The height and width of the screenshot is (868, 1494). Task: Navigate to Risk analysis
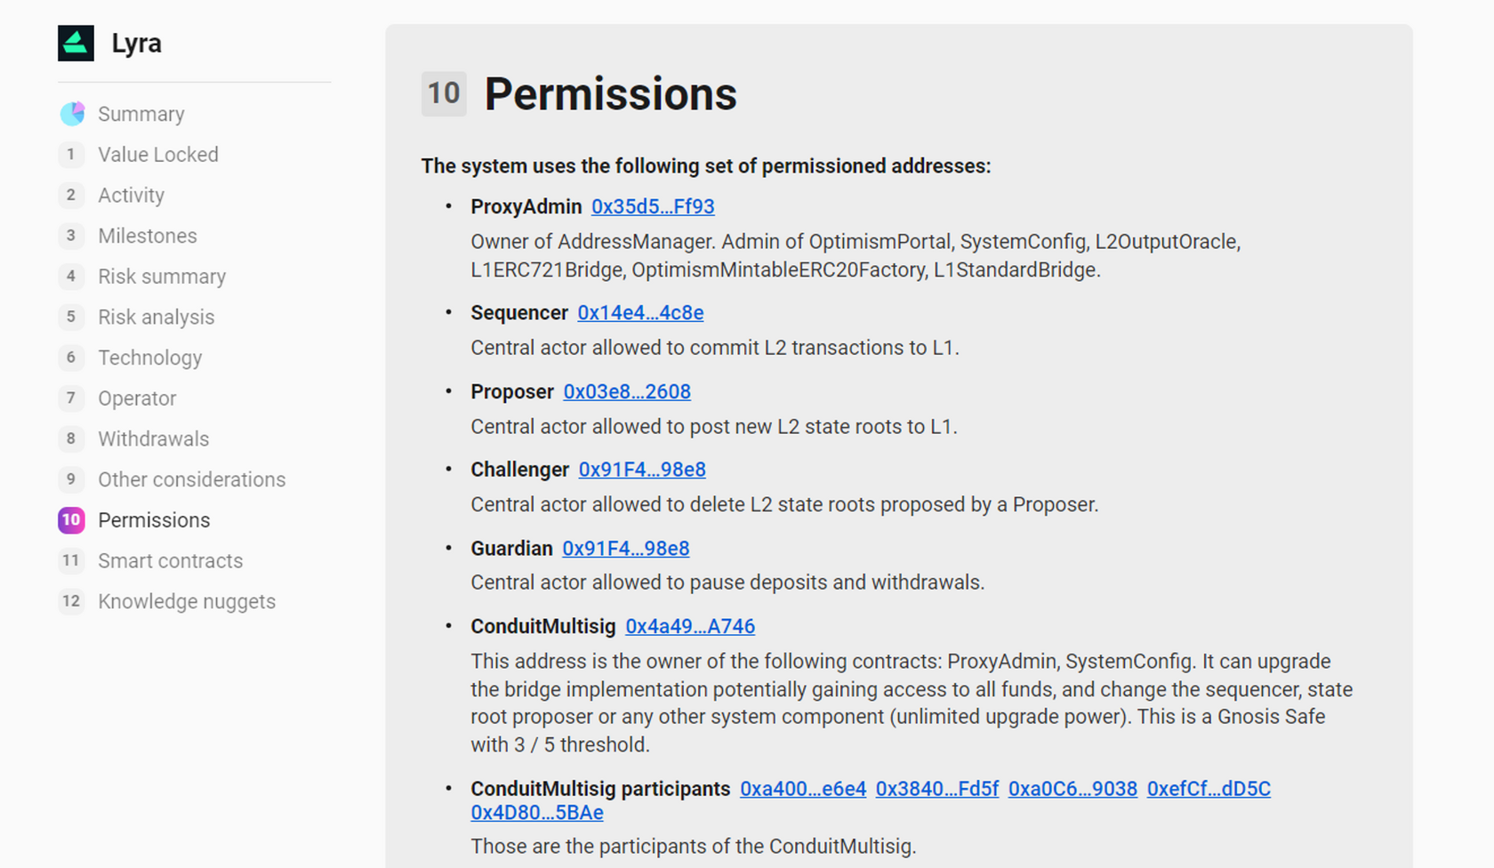[x=156, y=317]
